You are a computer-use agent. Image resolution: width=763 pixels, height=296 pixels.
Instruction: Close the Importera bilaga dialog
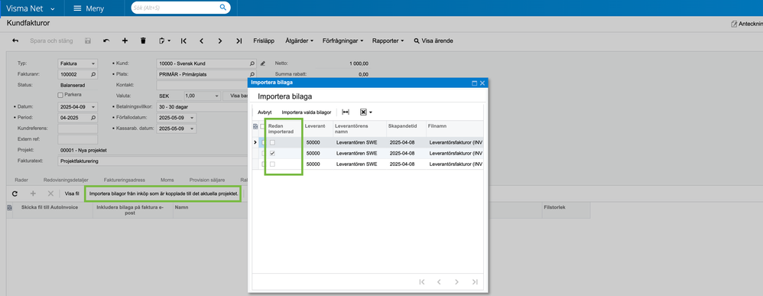[482, 83]
